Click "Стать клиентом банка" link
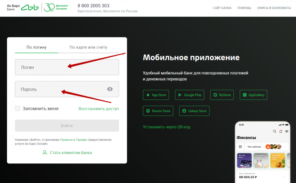296x183 pixels. click(67, 152)
